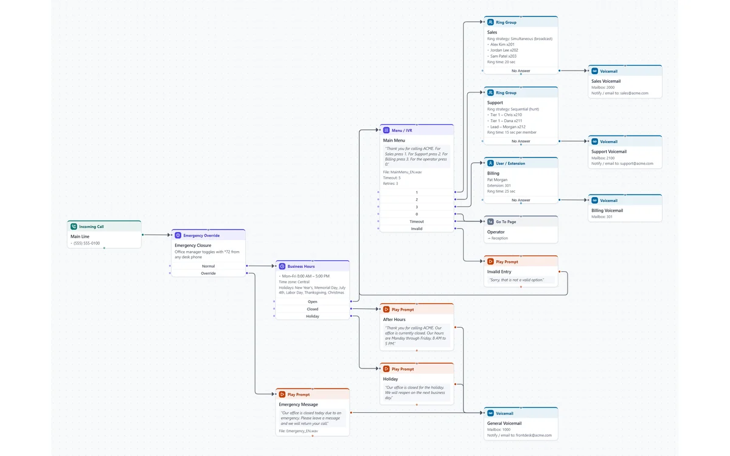Viewport: 730px width, 456px height.
Task: Click the Main Menu title text
Action: tap(395, 140)
